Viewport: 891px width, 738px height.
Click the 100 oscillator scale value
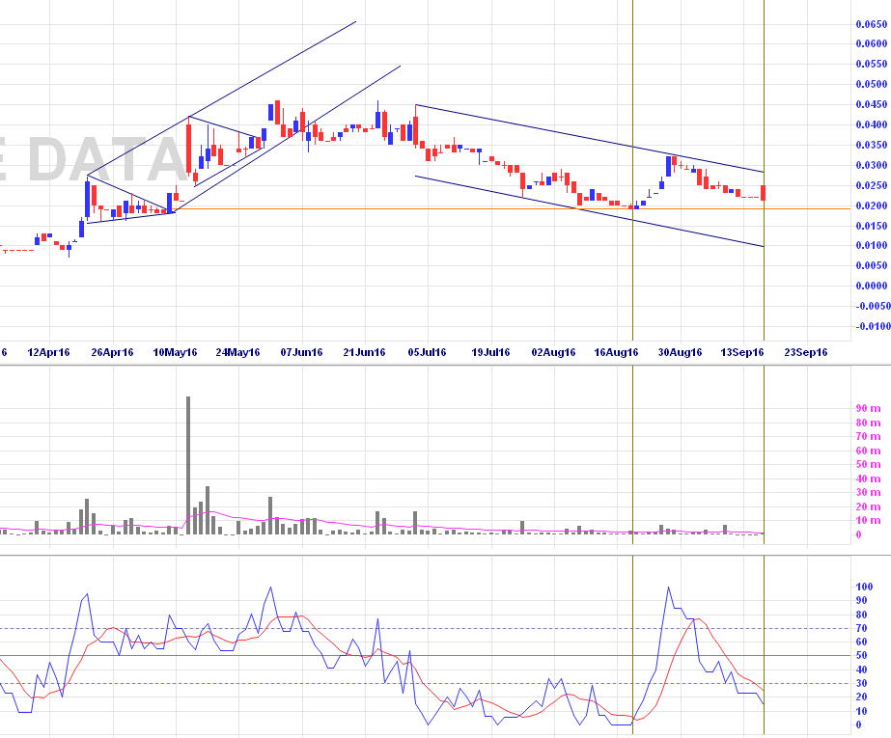tap(864, 587)
